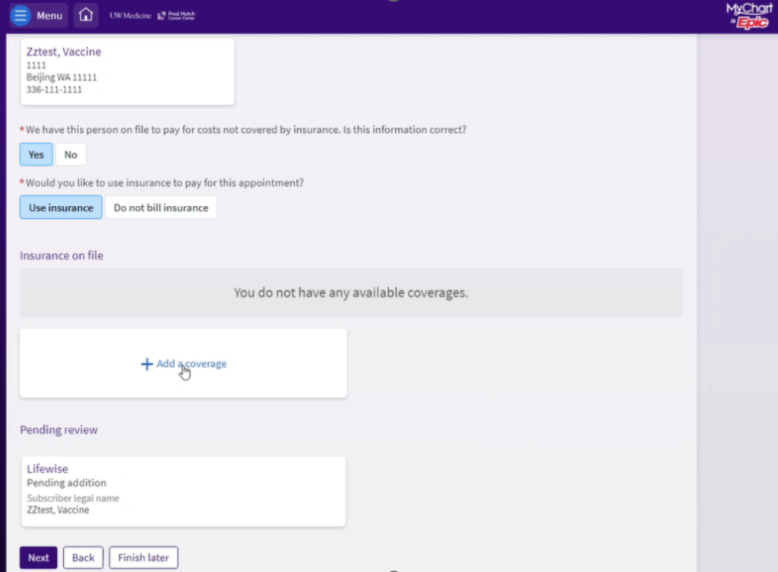Click the person on file question text
Image resolution: width=778 pixels, height=572 pixels.
245,129
